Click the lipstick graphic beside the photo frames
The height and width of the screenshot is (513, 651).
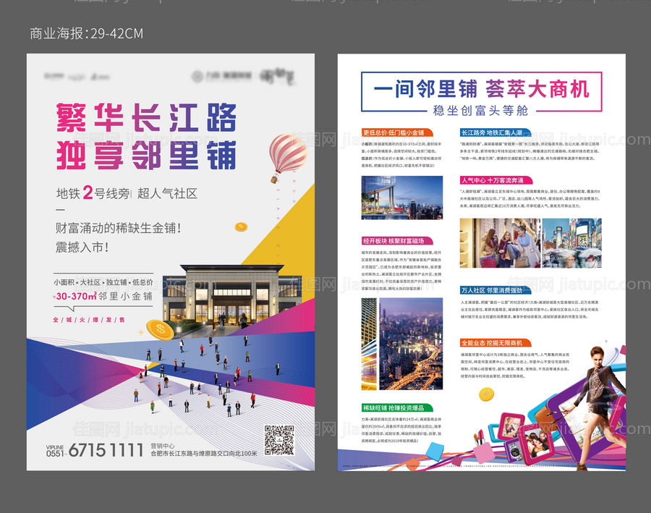(x=480, y=437)
